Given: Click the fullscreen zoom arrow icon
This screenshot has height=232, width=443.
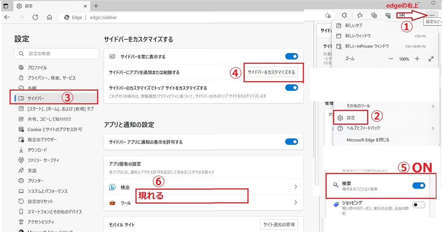Looking at the screenshot, I should pos(431,59).
